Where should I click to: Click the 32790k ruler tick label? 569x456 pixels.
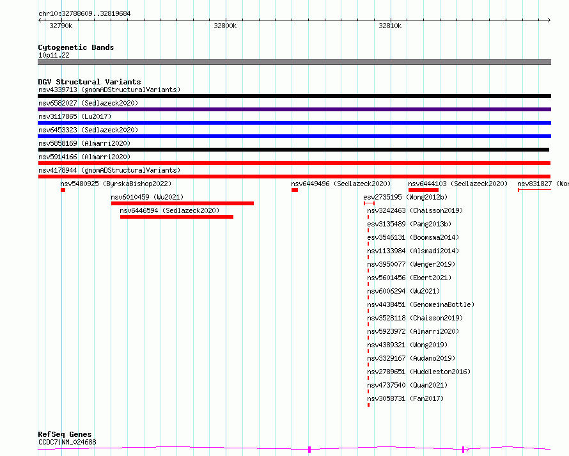click(61, 26)
